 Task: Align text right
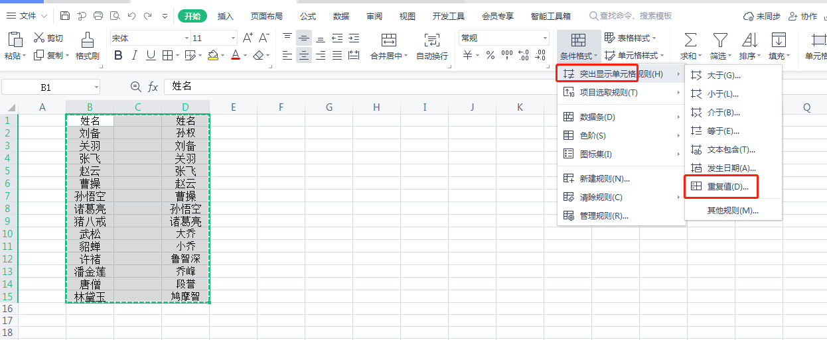tap(321, 56)
